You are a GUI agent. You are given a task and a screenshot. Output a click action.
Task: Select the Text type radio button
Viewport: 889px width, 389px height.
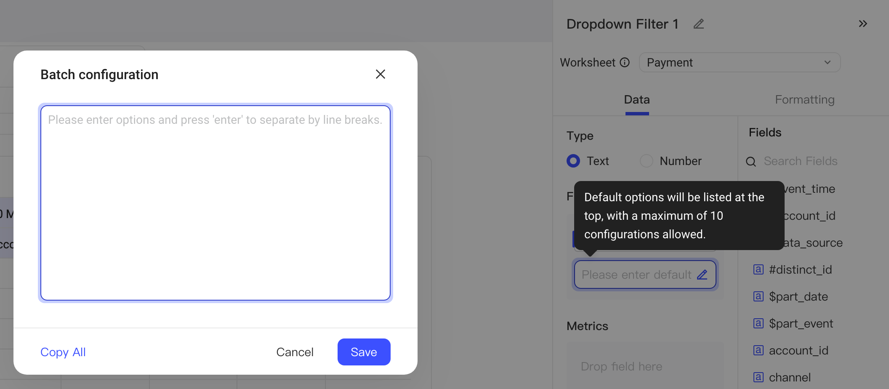(x=573, y=161)
